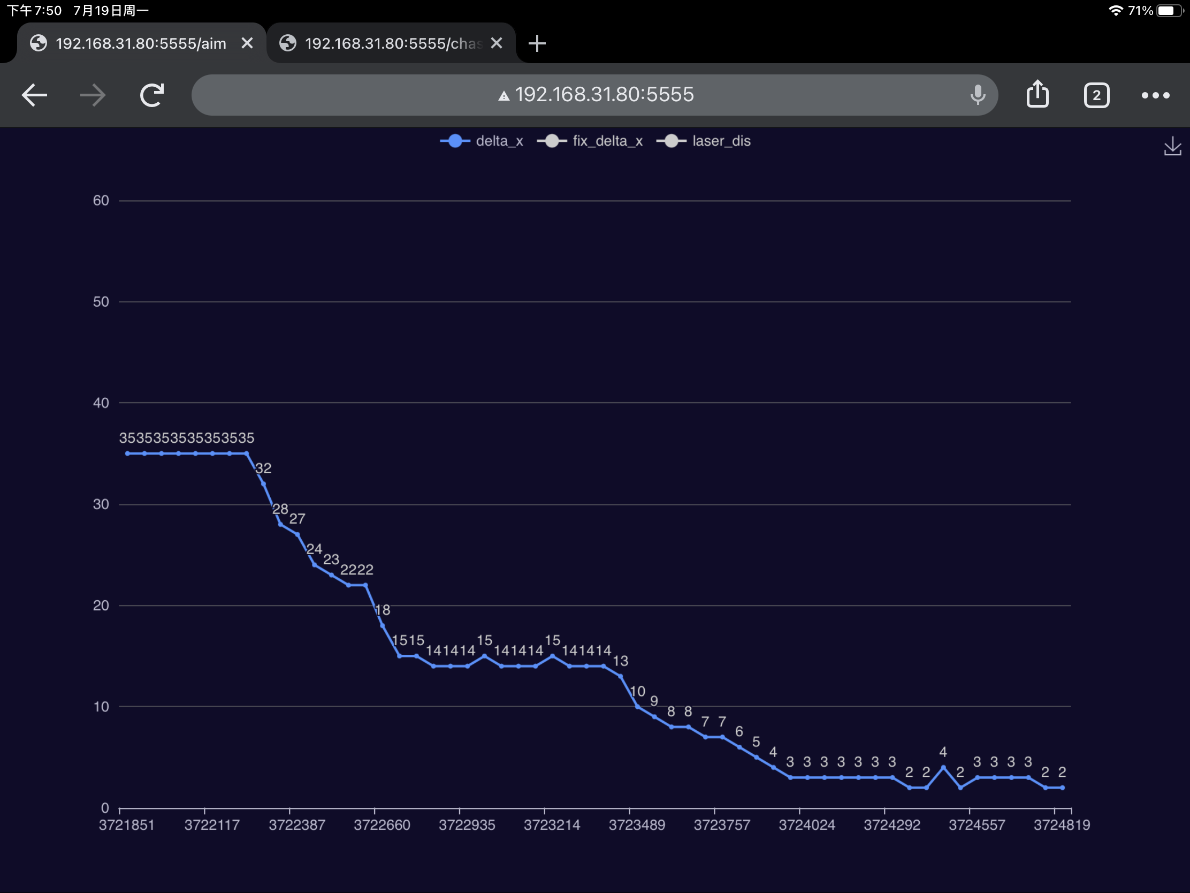Switch to the 192.168.31.80:5555/chas tab
Screen dimensions: 1190x893
point(392,43)
